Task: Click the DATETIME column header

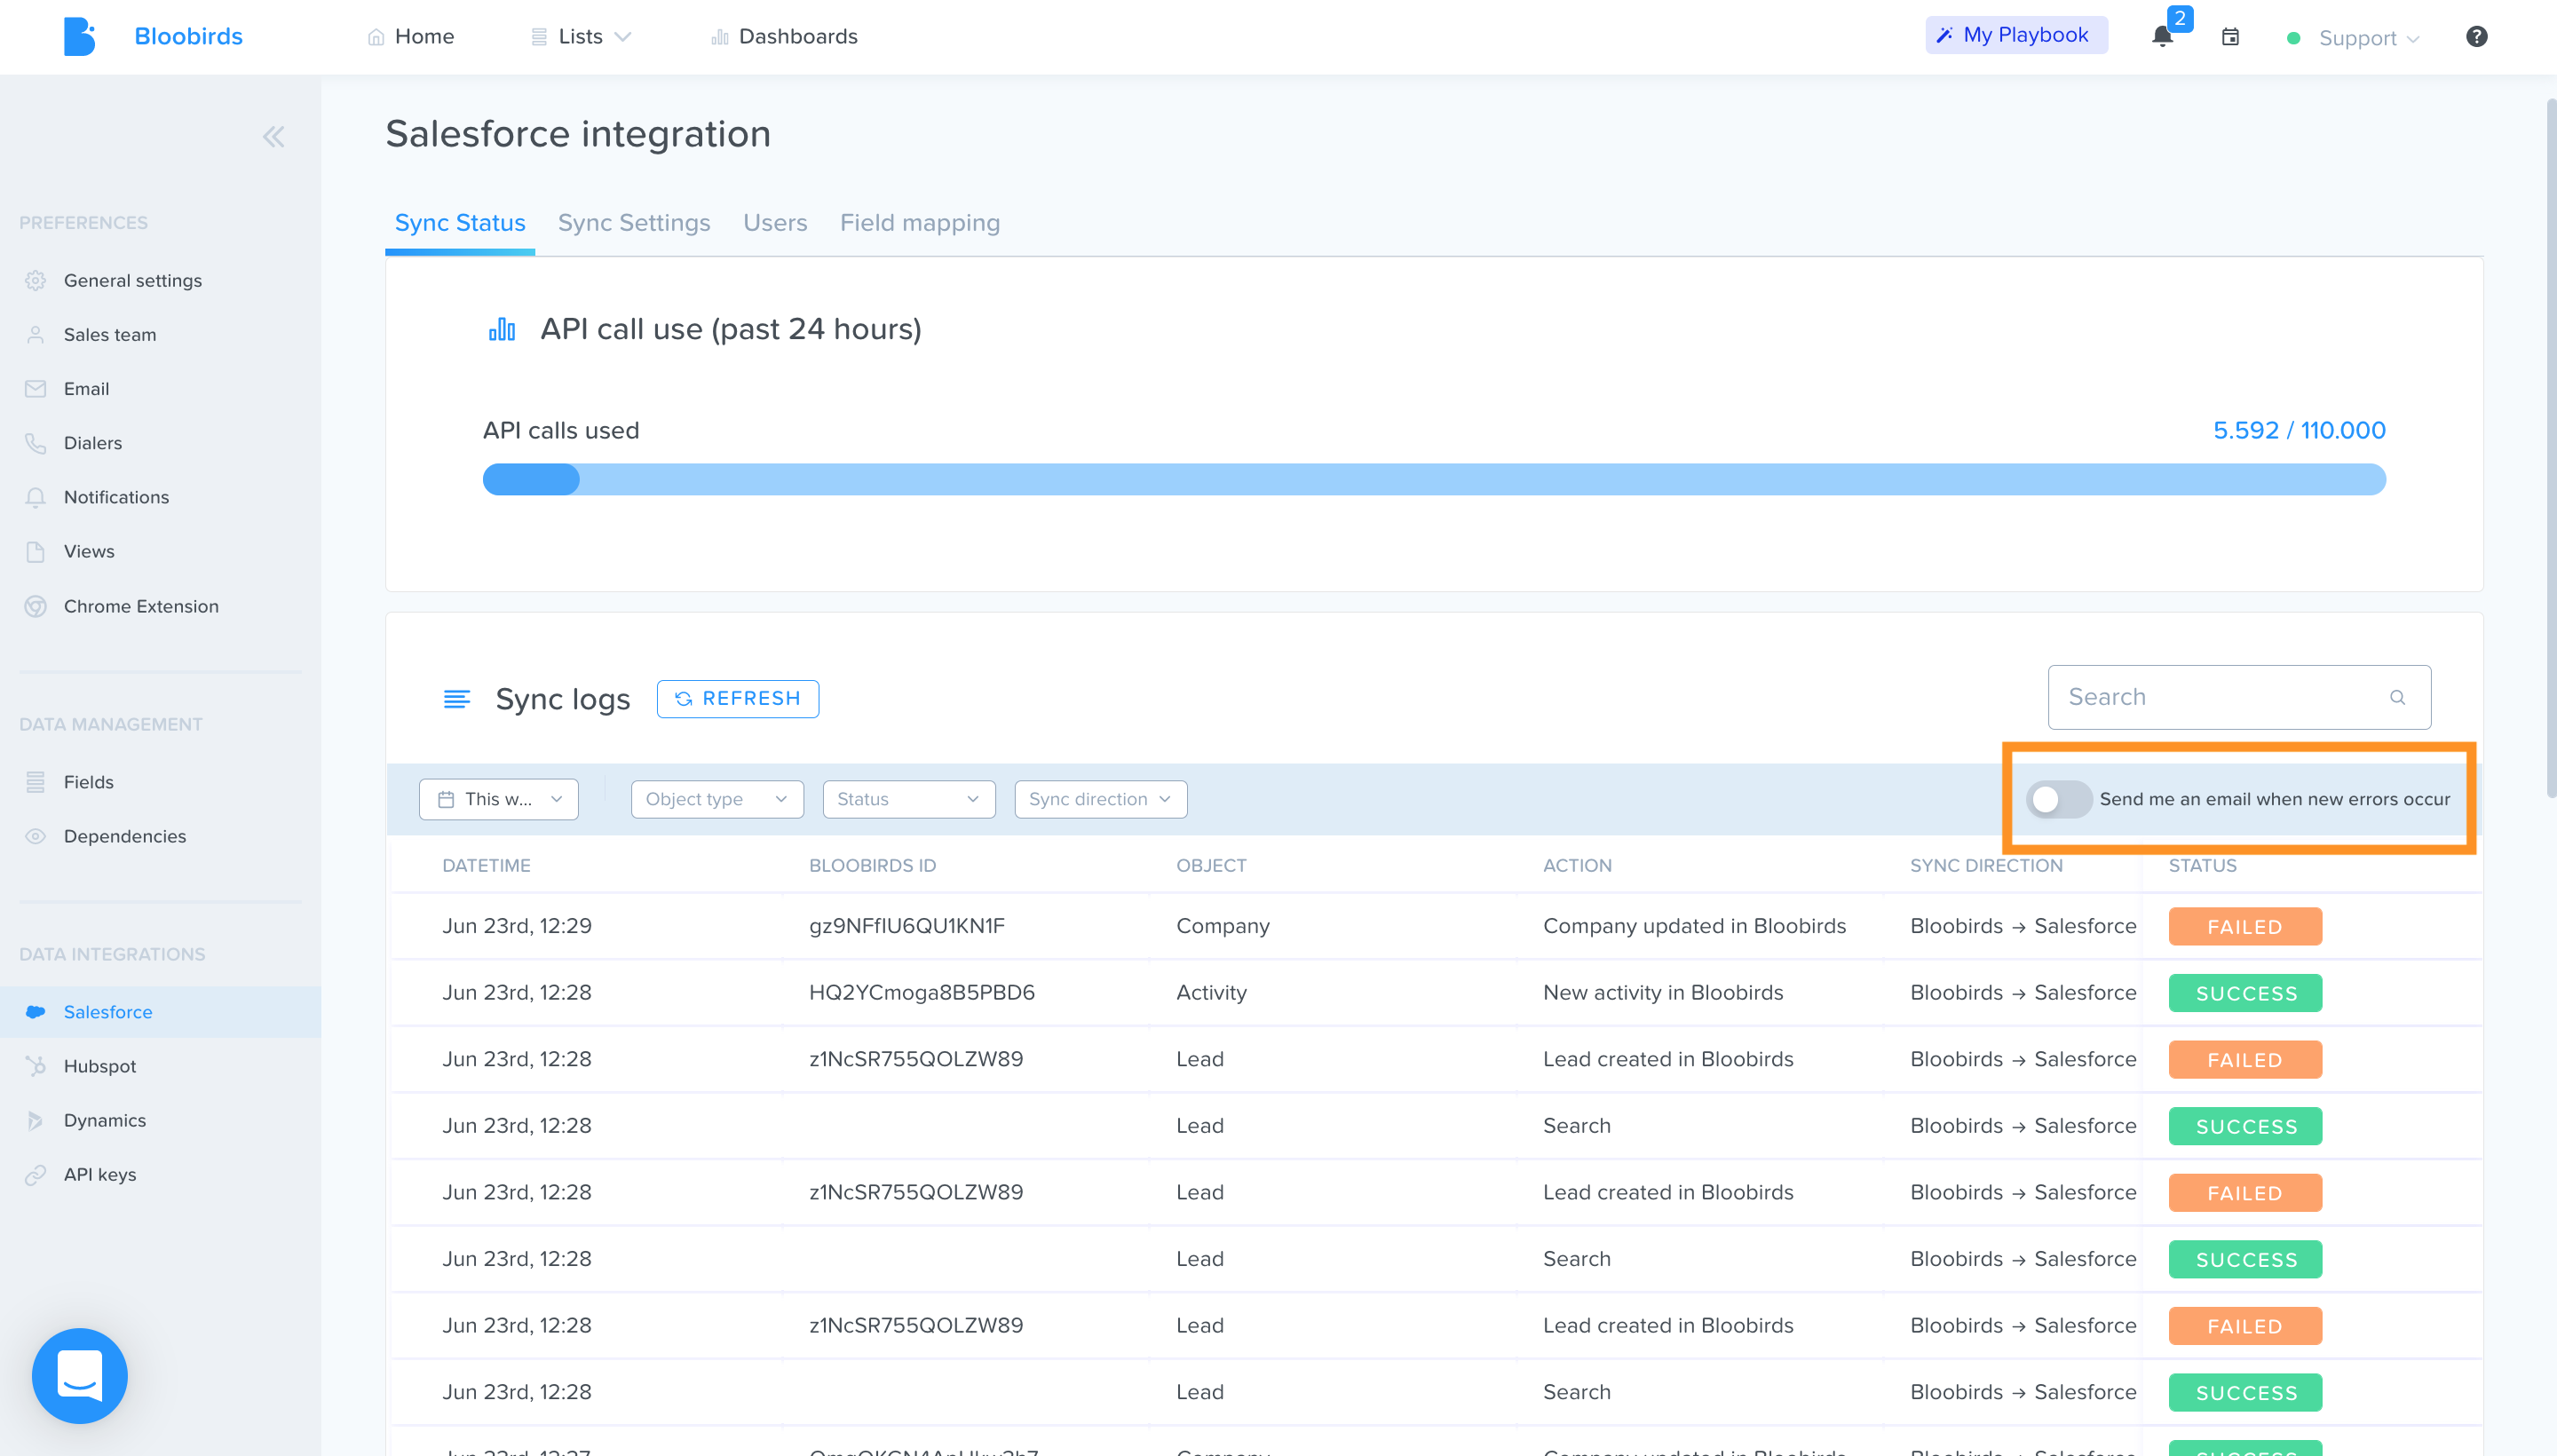Action: (x=486, y=866)
